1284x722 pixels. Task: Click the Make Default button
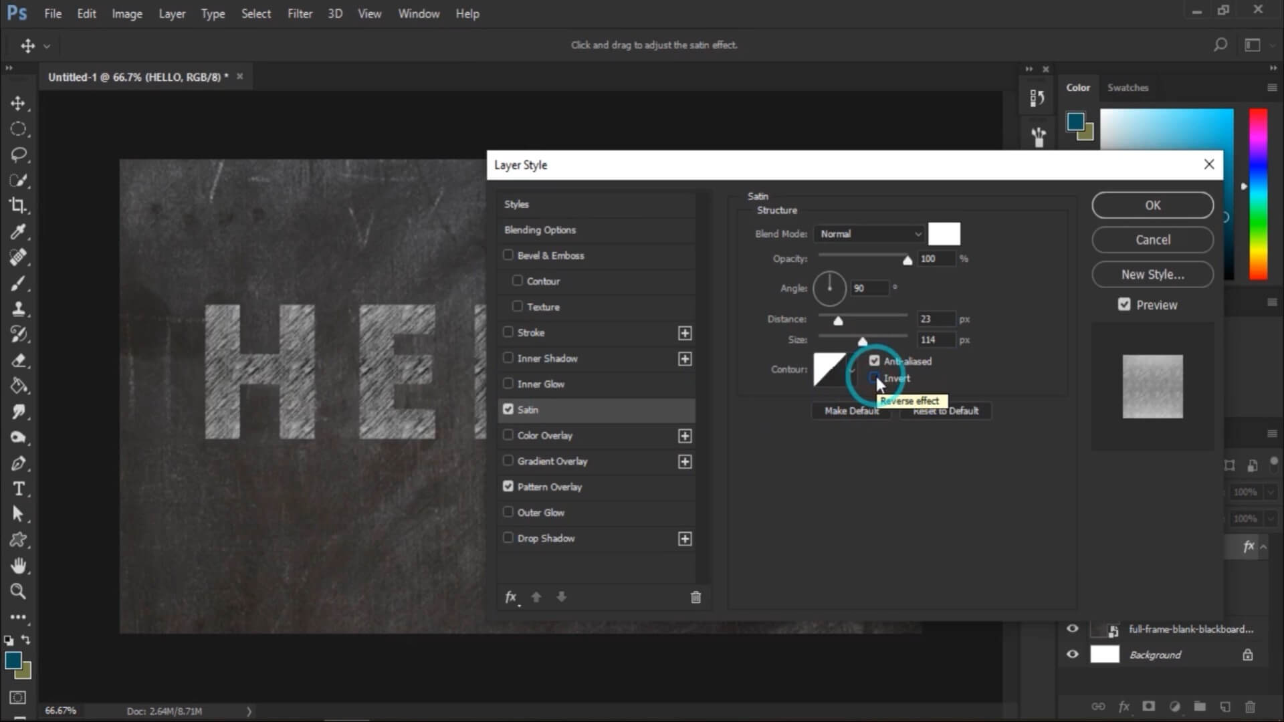[x=851, y=411]
